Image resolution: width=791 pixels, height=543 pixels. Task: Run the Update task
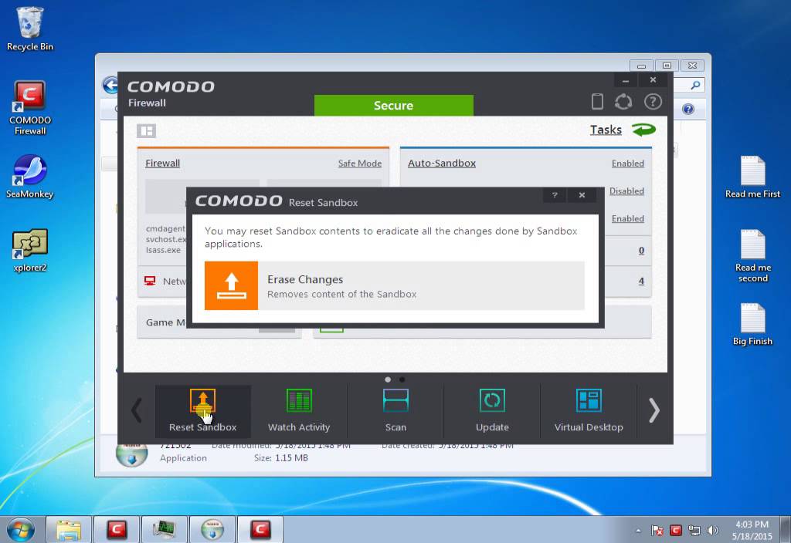pyautogui.click(x=492, y=410)
